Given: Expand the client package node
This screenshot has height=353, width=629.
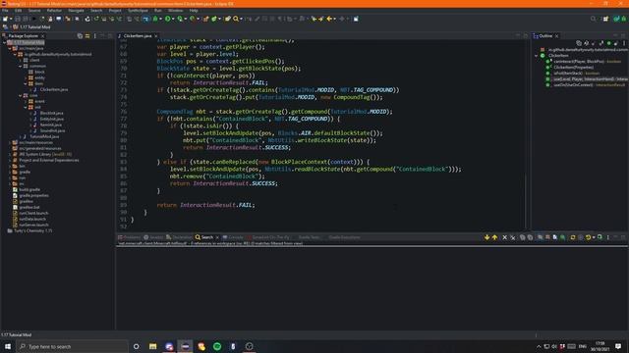Looking at the screenshot, I should (x=20, y=60).
